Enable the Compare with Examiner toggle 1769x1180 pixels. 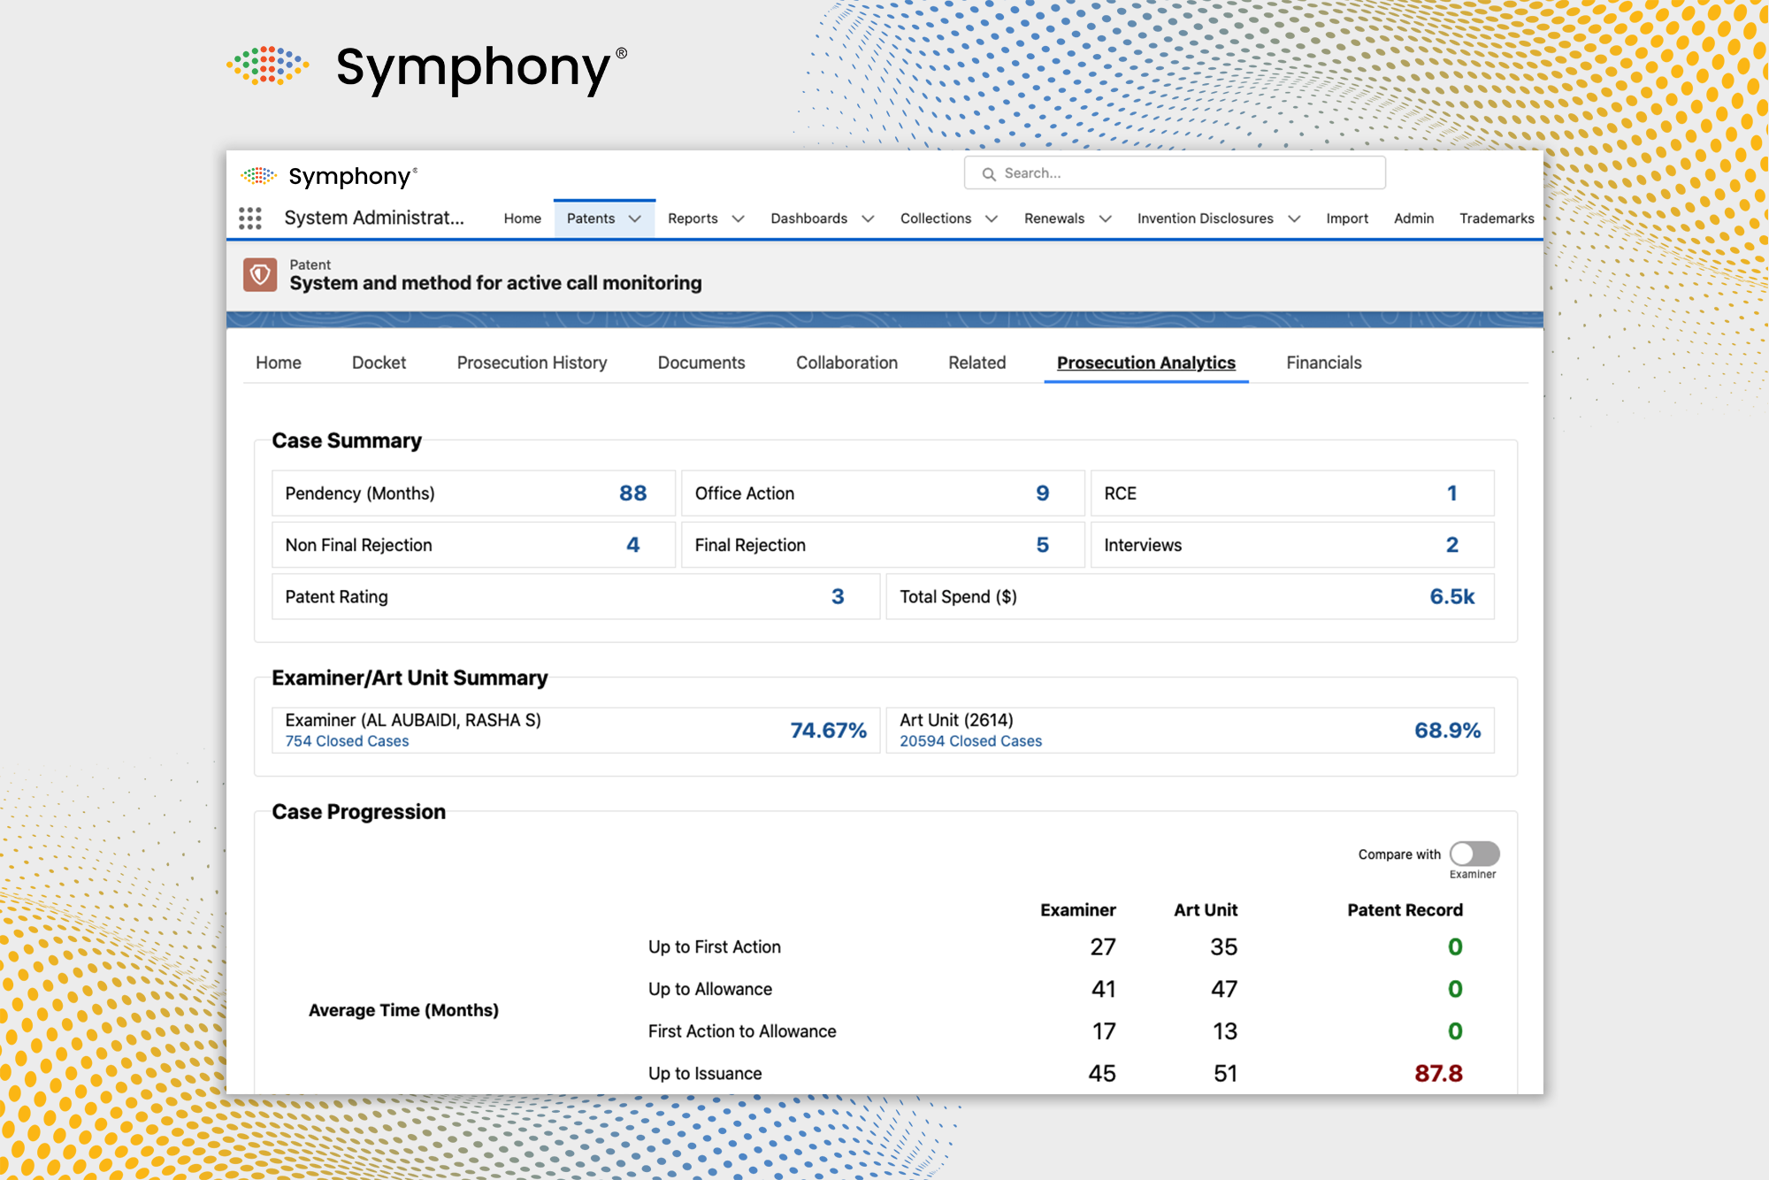pos(1474,854)
